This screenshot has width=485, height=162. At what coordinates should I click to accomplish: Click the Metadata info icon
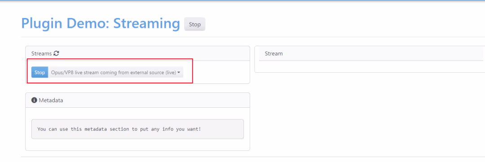[34, 100]
